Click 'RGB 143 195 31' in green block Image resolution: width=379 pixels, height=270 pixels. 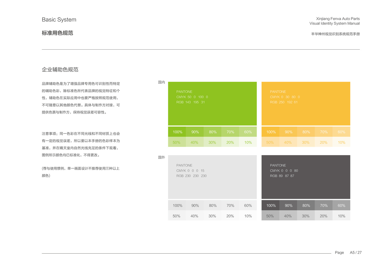point(190,102)
